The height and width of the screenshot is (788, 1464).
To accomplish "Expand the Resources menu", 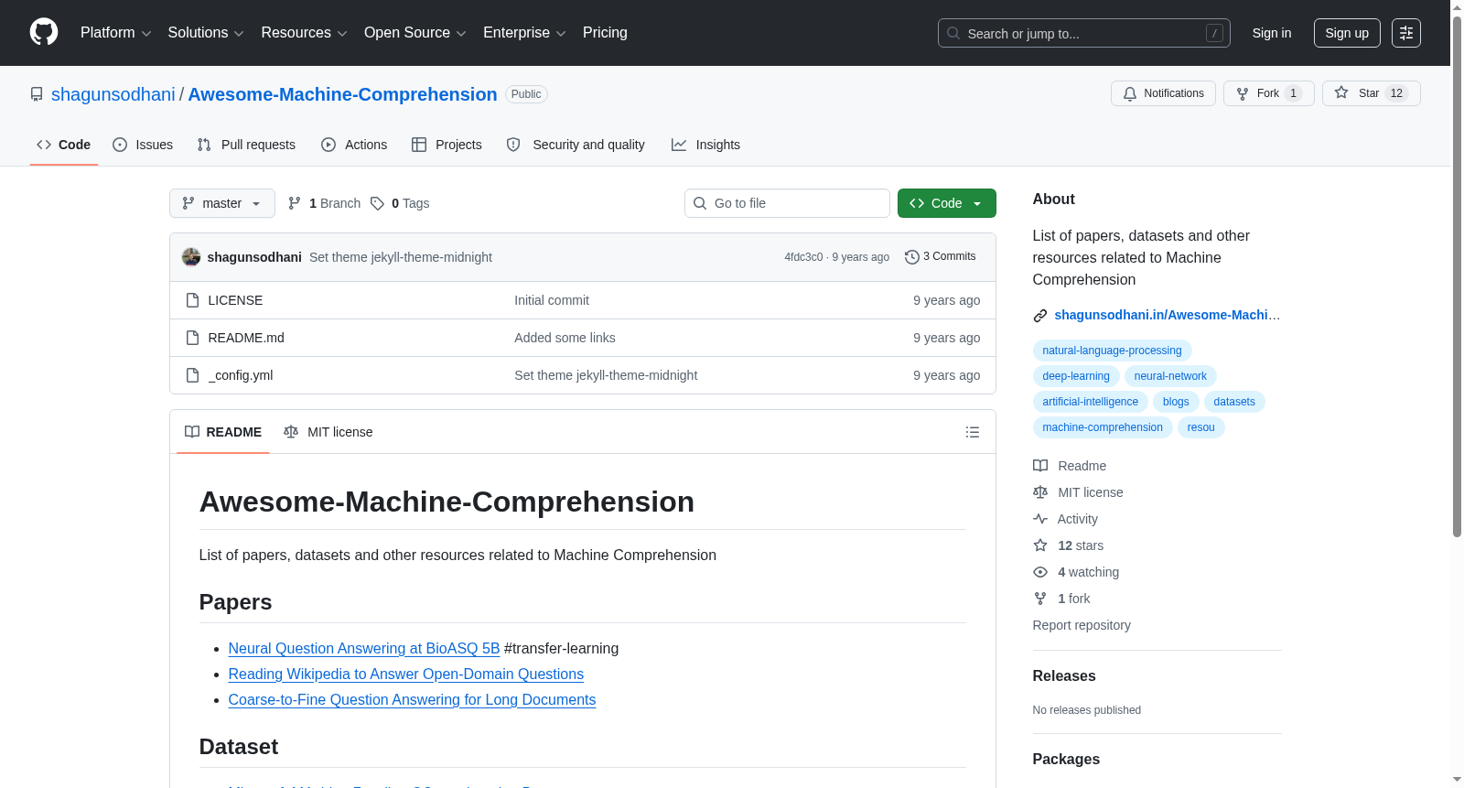I will click(x=304, y=33).
